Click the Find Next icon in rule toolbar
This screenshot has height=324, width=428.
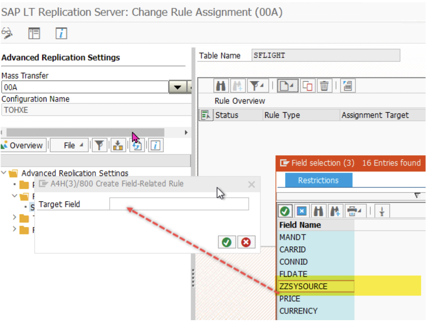(238, 86)
